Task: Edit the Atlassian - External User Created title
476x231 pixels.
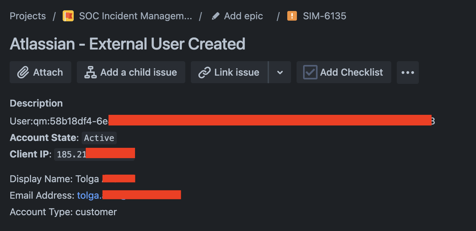Action: click(x=127, y=44)
